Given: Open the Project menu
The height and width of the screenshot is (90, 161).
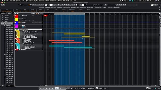Looking at the screenshot, I should click(x=18, y=1).
